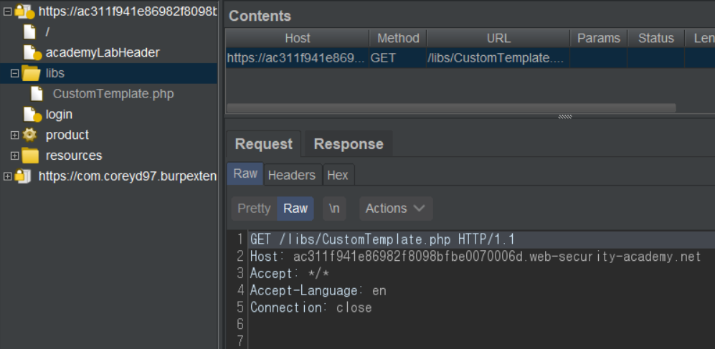Viewport: 715px width, 349px height.
Task: Click the libs folder icon
Action: pyautogui.click(x=31, y=73)
